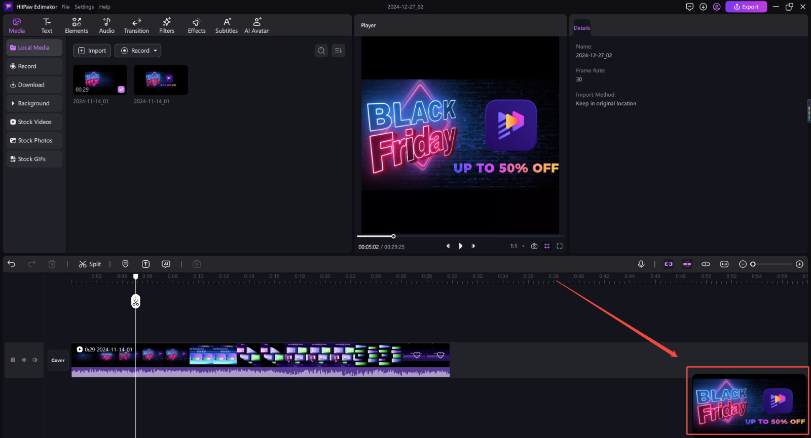Open the Transition panel
The height and width of the screenshot is (438, 811).
136,25
